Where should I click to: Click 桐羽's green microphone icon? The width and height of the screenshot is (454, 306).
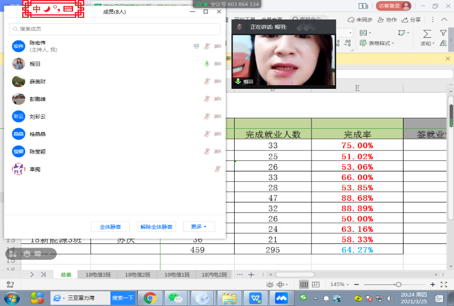(207, 64)
